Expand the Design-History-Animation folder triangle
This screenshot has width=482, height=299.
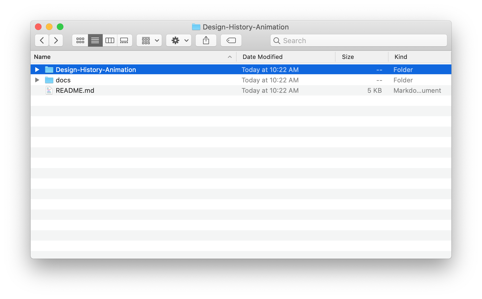(x=37, y=70)
